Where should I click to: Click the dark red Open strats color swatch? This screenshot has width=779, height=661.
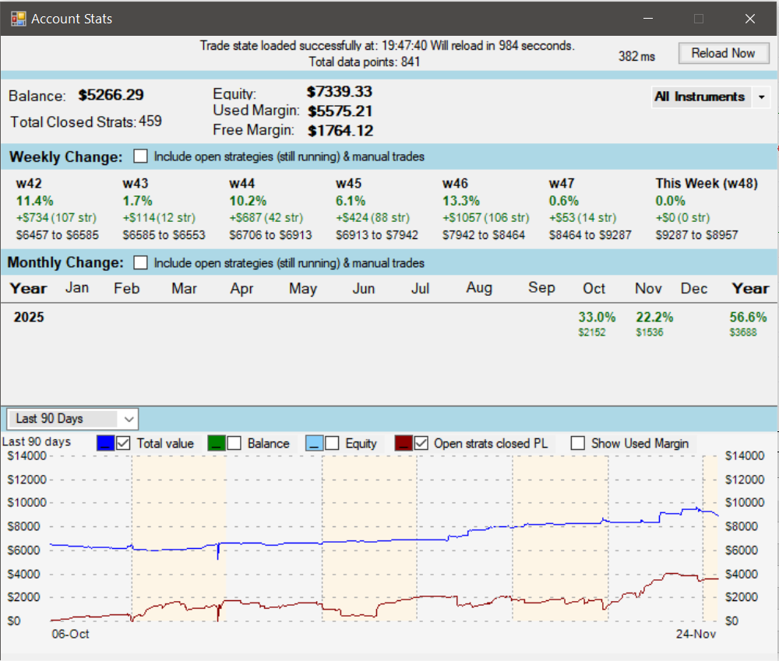click(404, 443)
